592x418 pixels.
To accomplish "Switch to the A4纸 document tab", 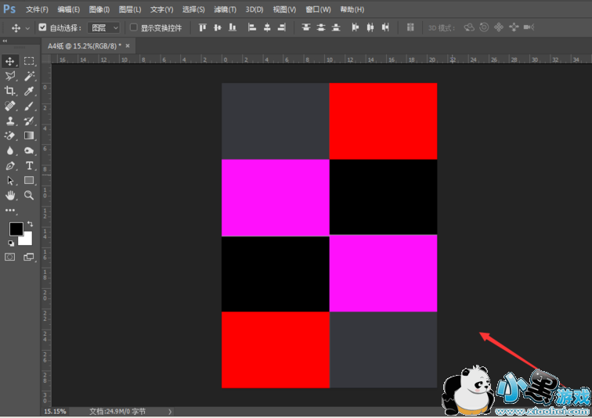I will (x=84, y=46).
